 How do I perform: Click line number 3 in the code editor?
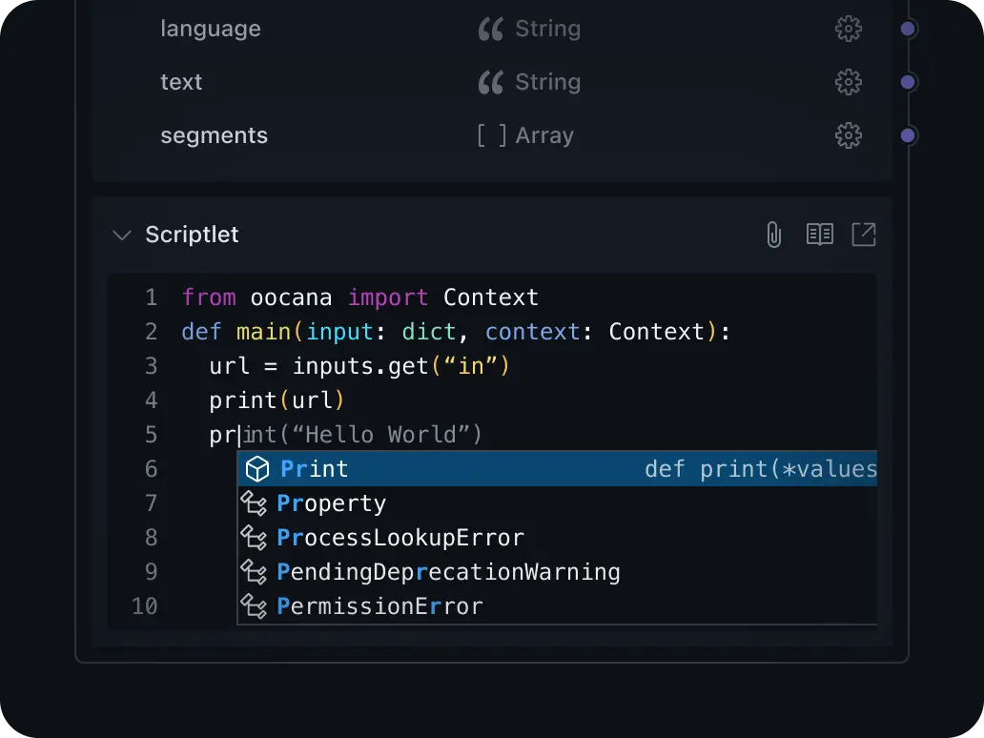pyautogui.click(x=151, y=365)
